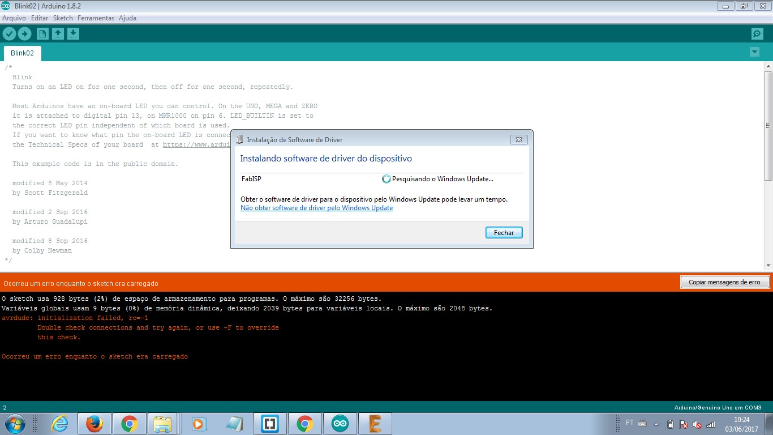Click the driver dialog title bar icon
773x435 pixels.
(x=240, y=139)
